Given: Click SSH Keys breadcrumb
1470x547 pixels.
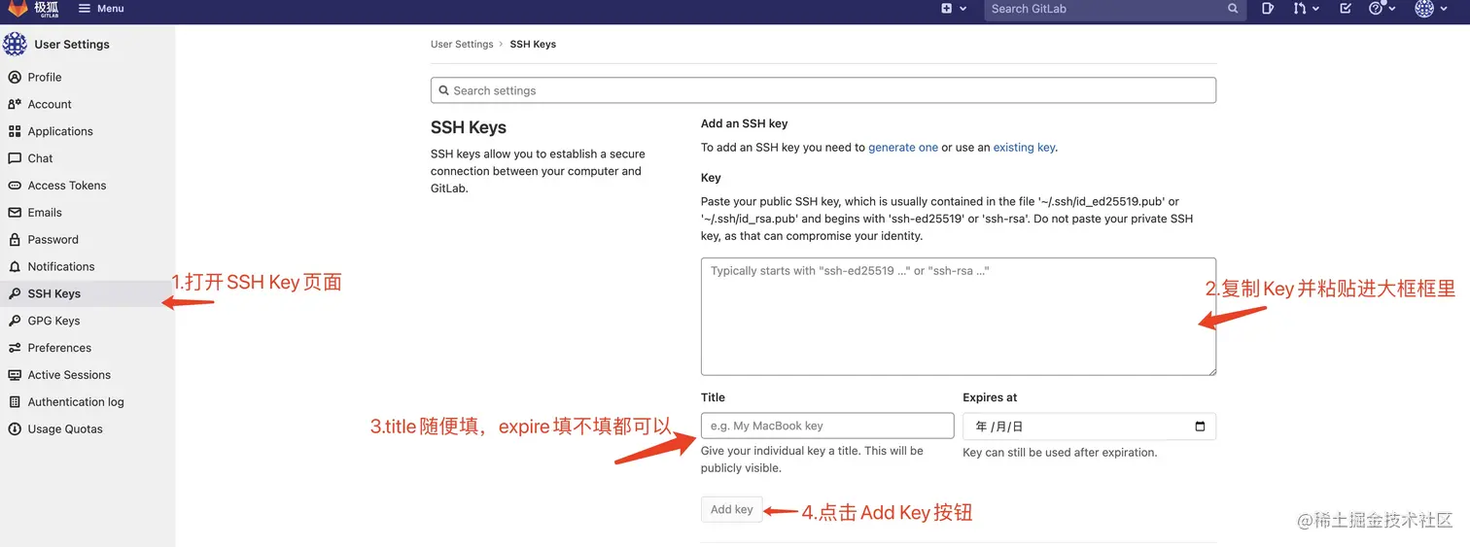Looking at the screenshot, I should point(533,44).
